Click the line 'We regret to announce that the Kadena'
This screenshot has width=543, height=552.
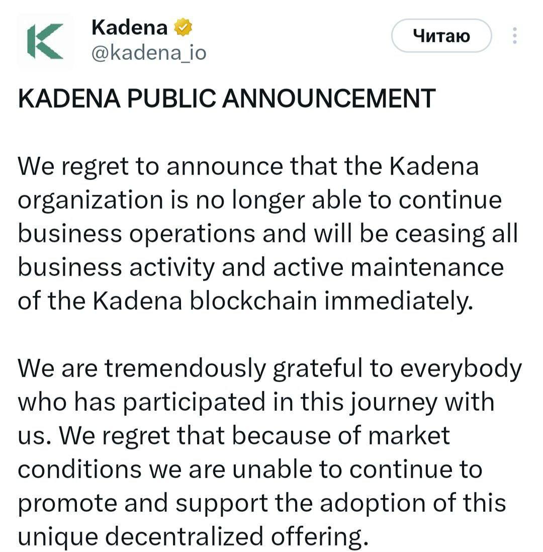248,166
